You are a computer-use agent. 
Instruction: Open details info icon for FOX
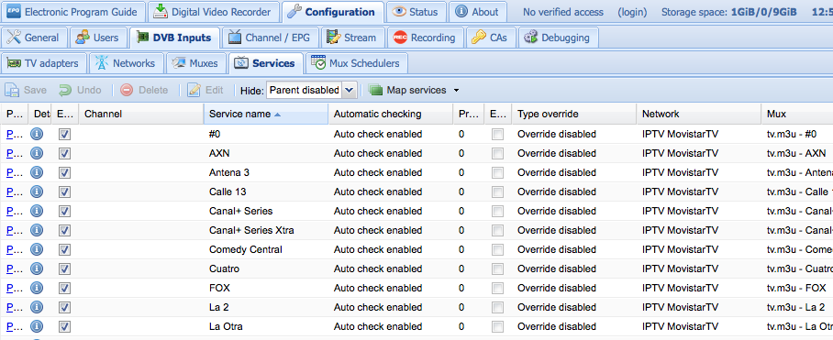click(37, 288)
